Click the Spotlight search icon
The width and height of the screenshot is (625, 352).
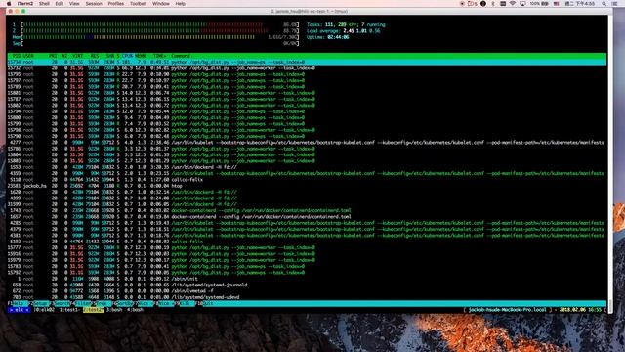point(604,4)
